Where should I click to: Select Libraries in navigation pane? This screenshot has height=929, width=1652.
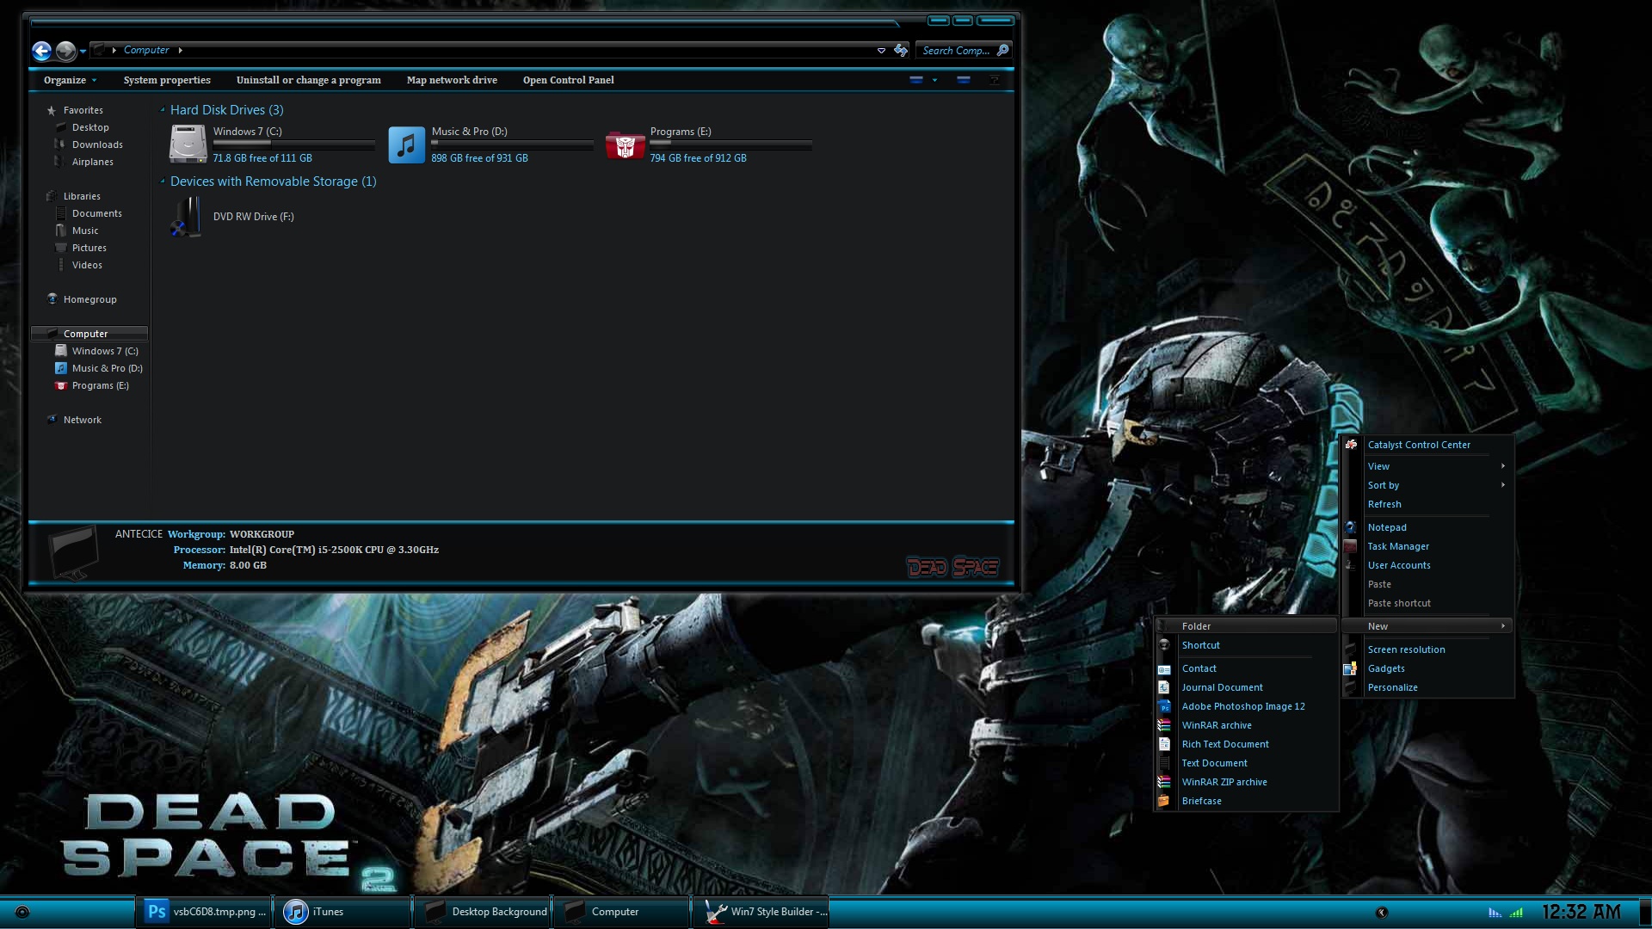pos(82,196)
